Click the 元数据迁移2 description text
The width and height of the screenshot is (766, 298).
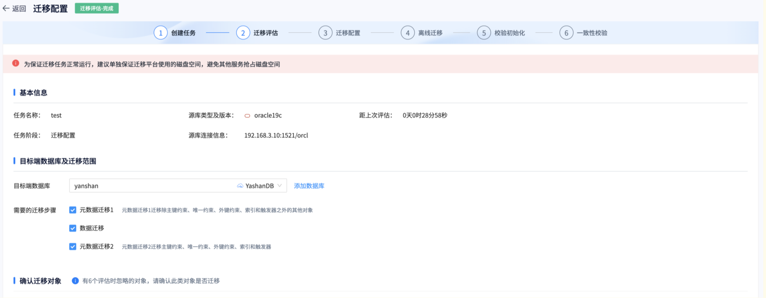point(196,247)
